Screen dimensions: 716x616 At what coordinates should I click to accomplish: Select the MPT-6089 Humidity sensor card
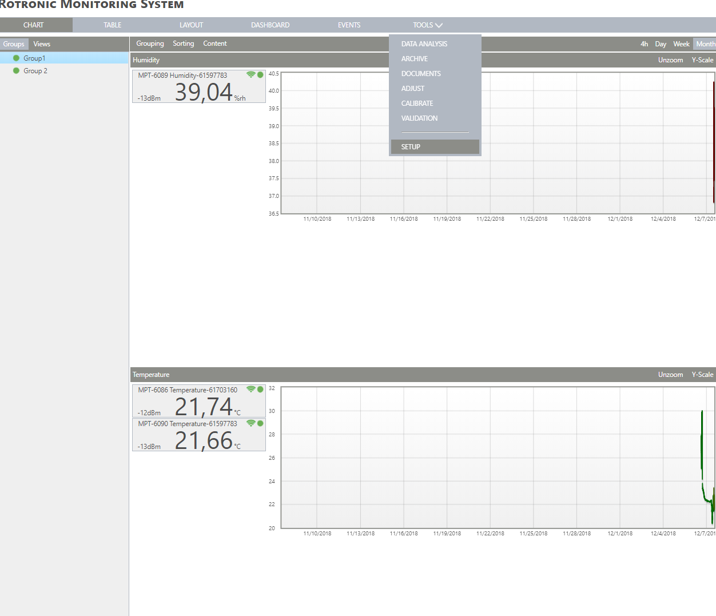tap(199, 86)
